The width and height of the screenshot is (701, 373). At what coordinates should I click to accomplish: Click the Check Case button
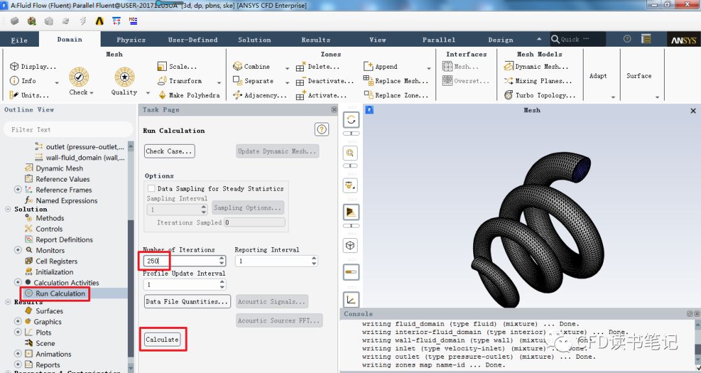[x=169, y=151]
